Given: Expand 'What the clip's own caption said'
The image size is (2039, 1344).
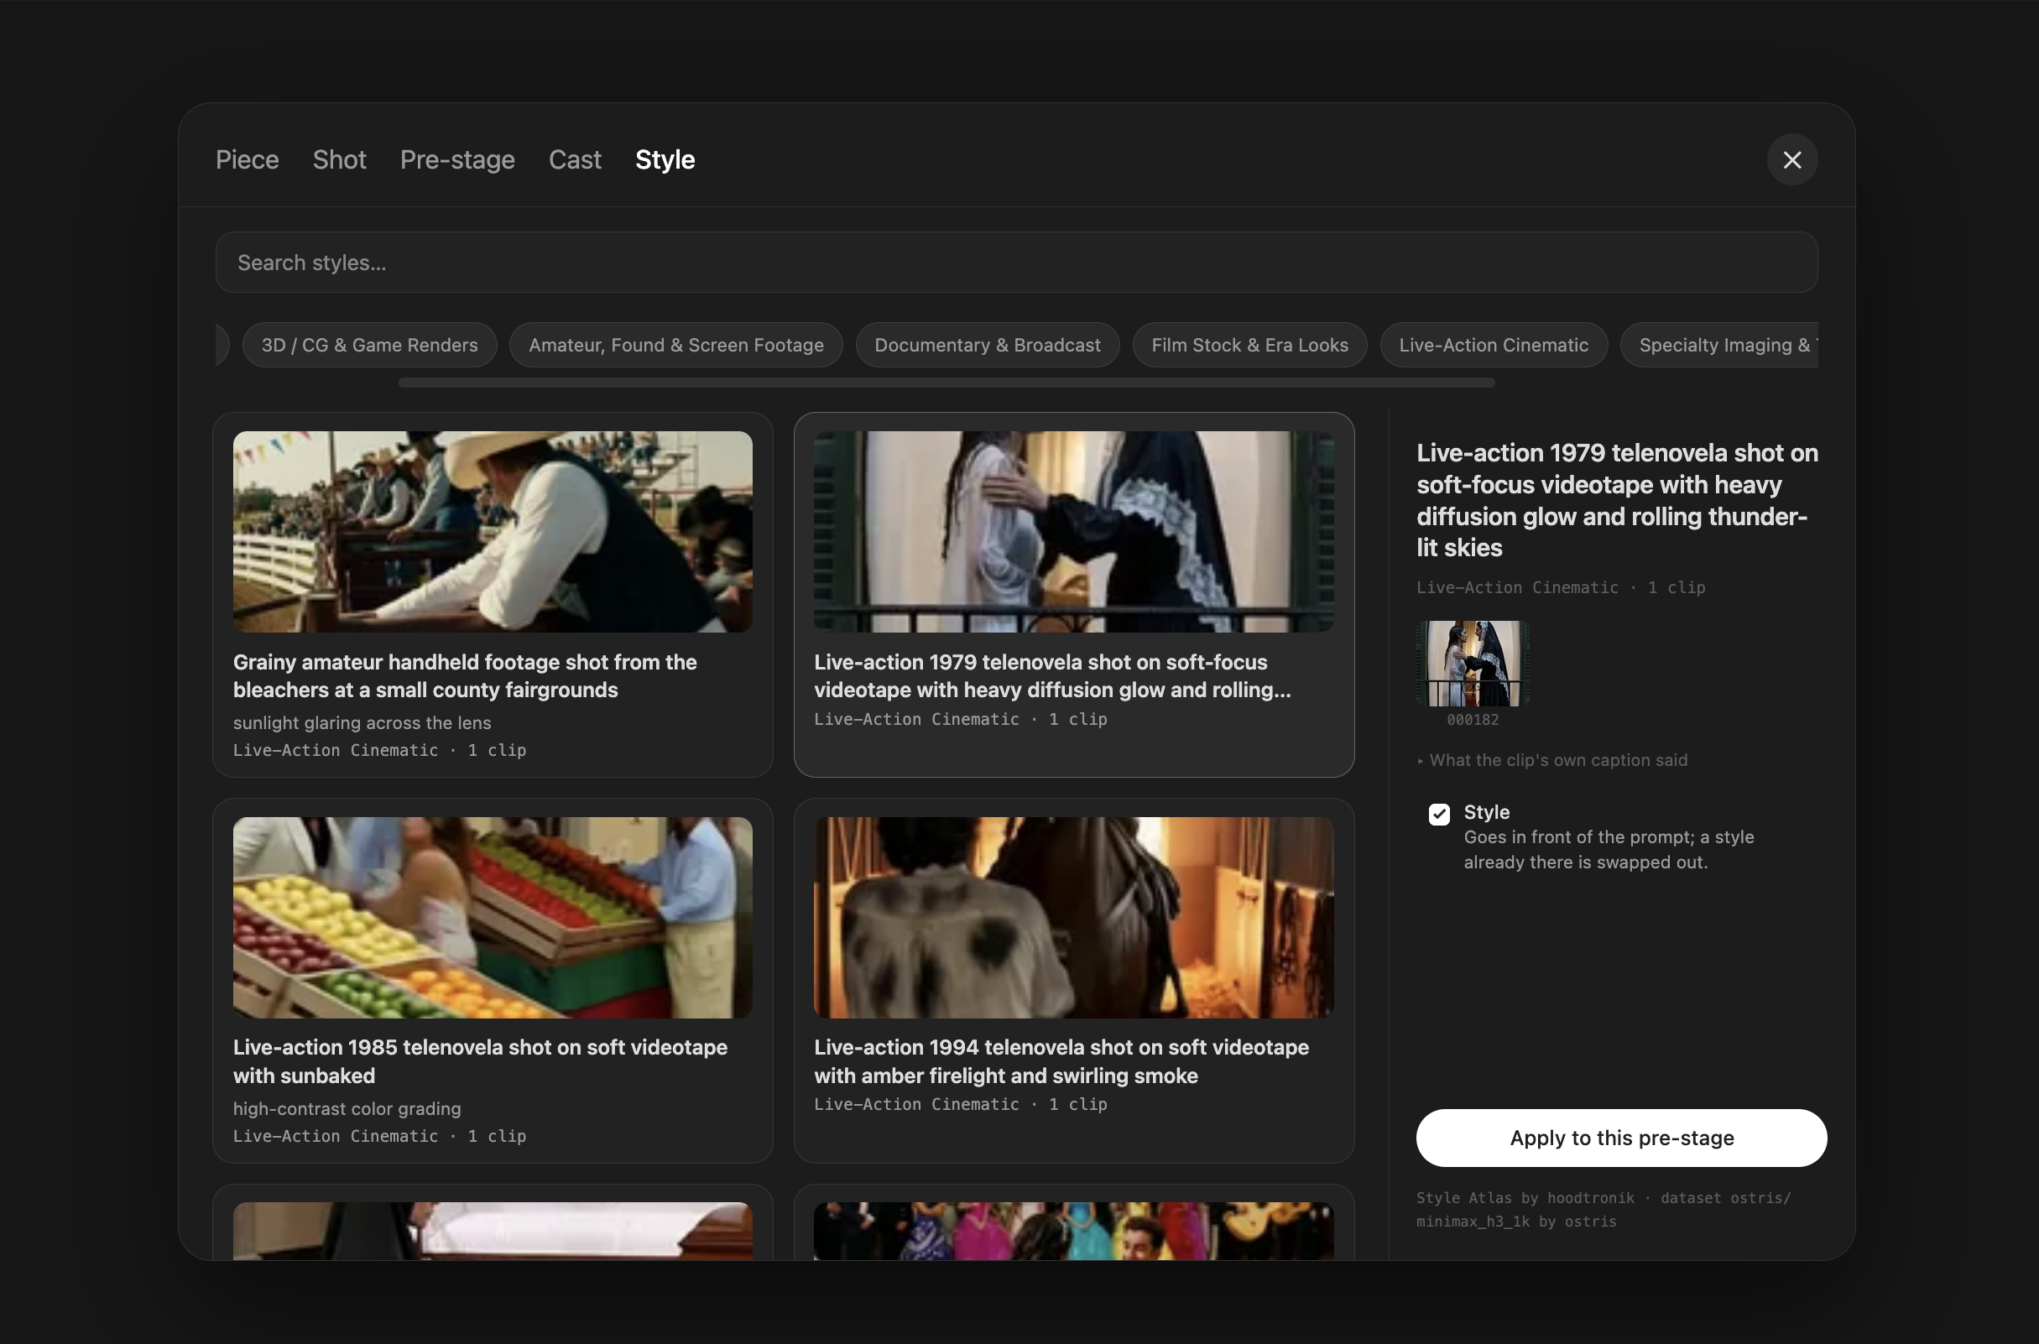Looking at the screenshot, I should (x=1552, y=760).
